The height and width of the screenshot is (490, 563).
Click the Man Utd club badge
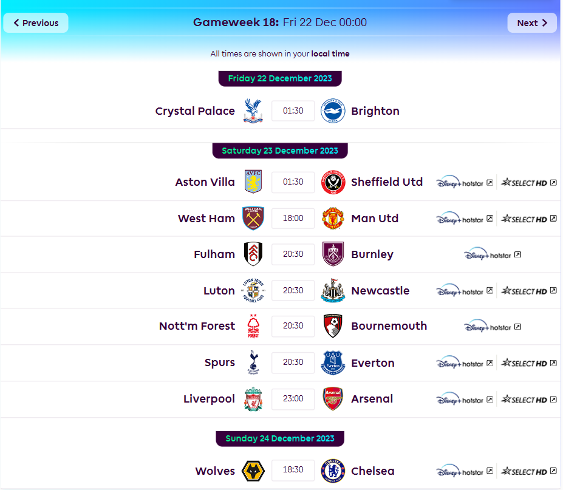coord(333,218)
